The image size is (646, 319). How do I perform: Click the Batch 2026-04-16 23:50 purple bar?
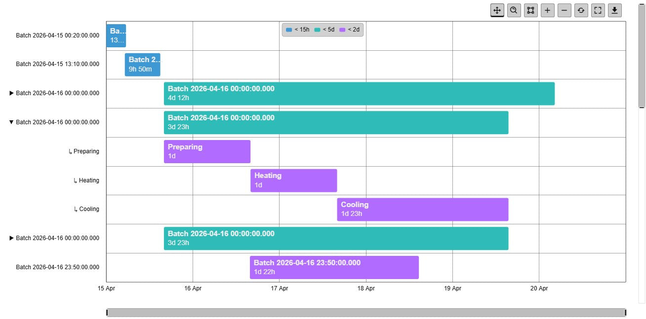tap(334, 267)
